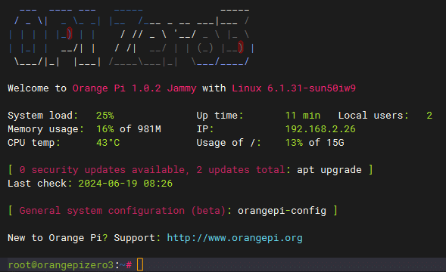Click the Local users count '2'

click(429, 116)
